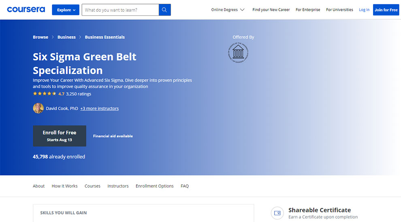401x222 pixels.
Task: Open For Enterprise link
Action: pos(308,10)
